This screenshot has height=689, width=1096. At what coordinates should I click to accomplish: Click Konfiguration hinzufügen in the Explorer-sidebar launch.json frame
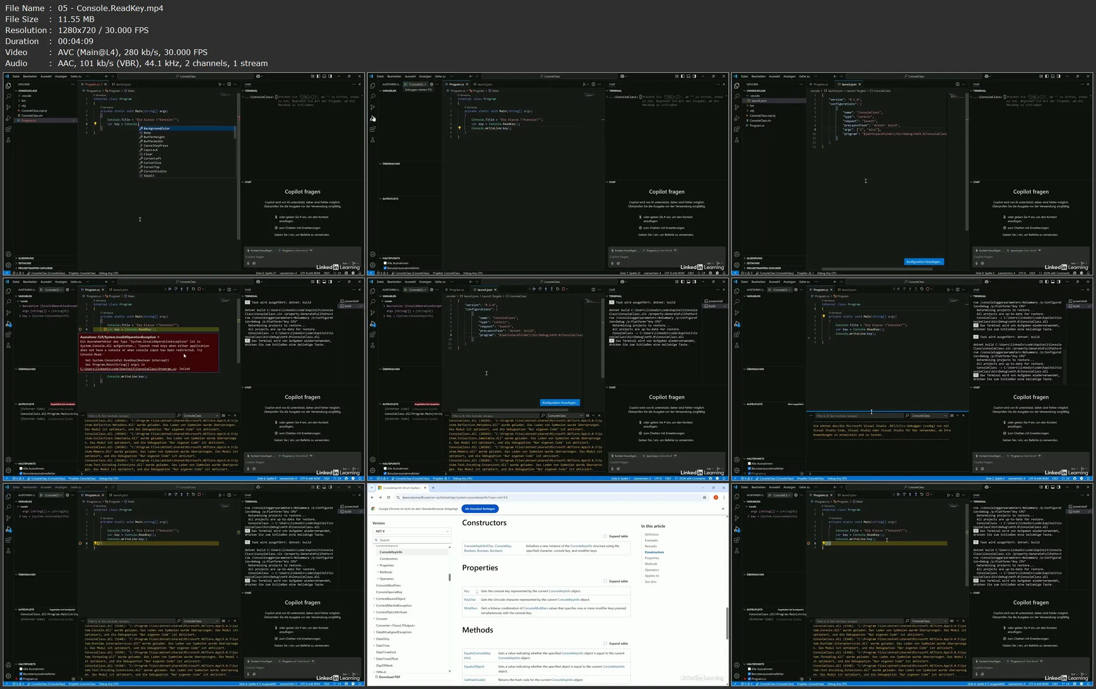pyautogui.click(x=924, y=262)
